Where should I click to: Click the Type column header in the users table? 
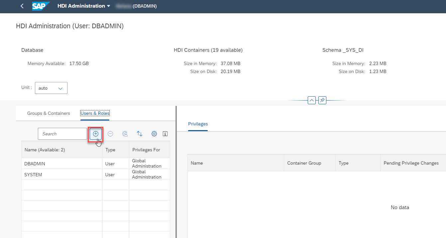pos(116,150)
